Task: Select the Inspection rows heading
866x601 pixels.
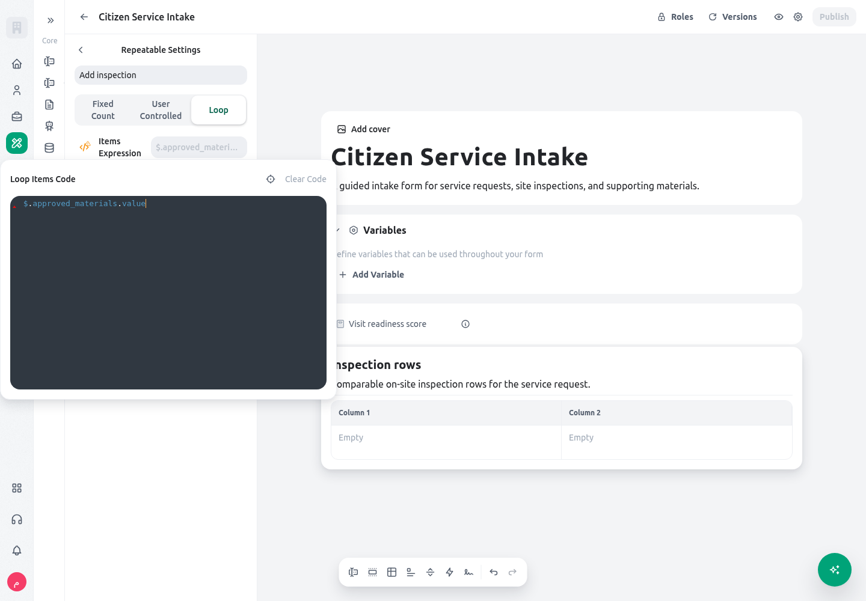Action: coord(378,365)
